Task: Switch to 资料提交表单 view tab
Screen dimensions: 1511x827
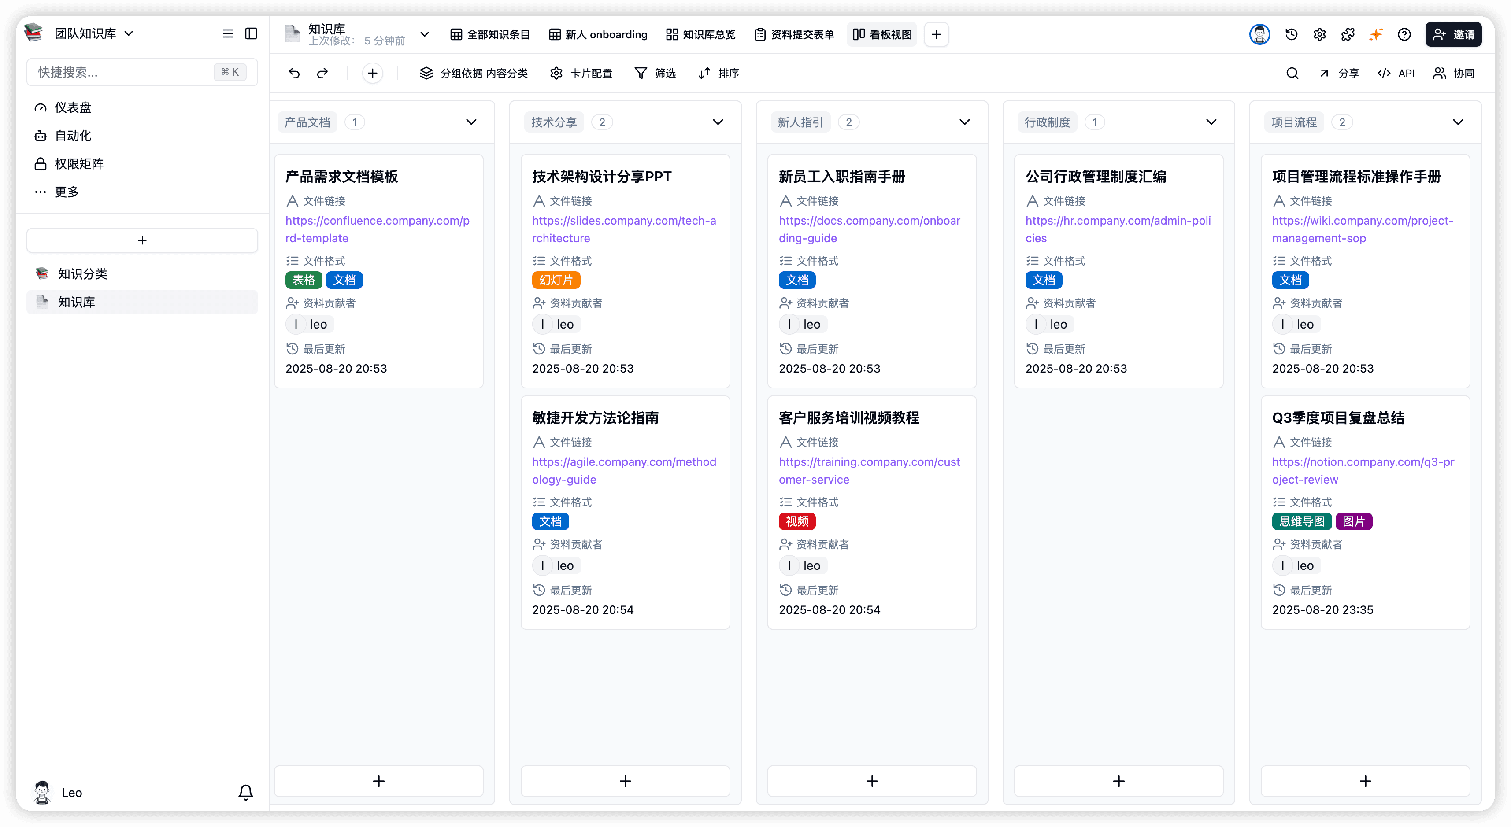Action: point(794,35)
